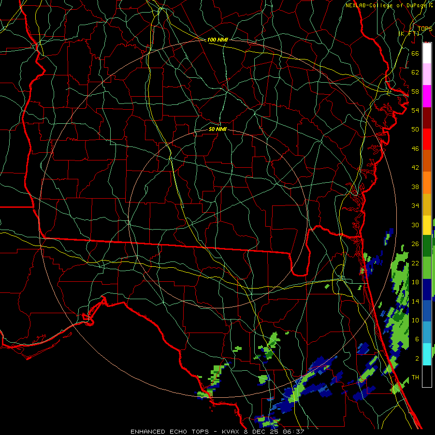Click the "2" legend value

click(417, 358)
